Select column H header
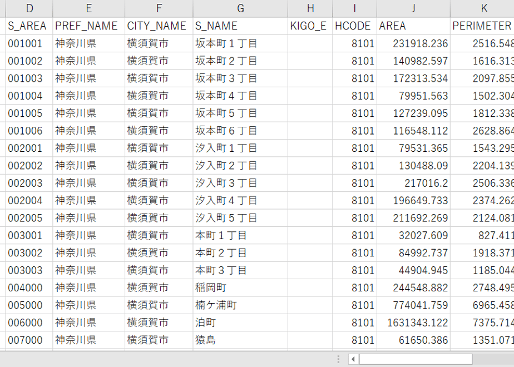514x367 pixels. 310,8
